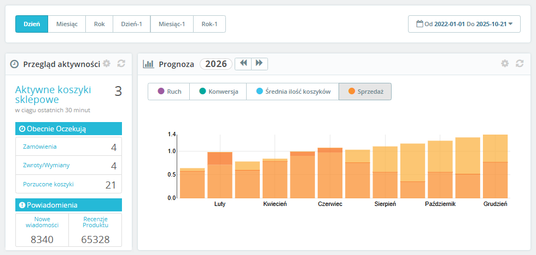Click the clock icon beside Przegląd aktywności
Image resolution: width=536 pixels, height=255 pixels.
tap(15, 64)
